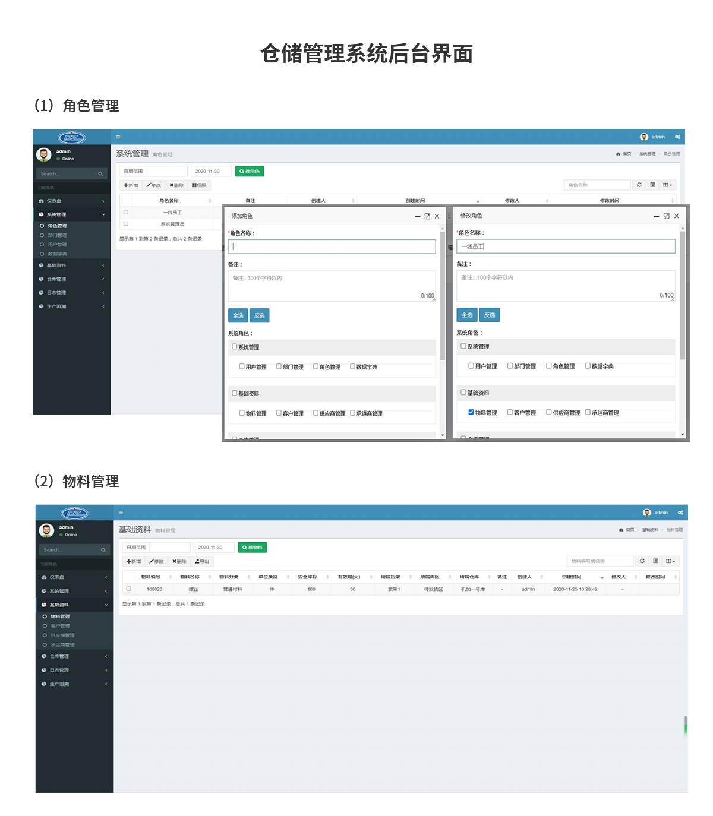Open 供应商管理 in the sidebar submenu
The height and width of the screenshot is (816, 713).
click(62, 635)
